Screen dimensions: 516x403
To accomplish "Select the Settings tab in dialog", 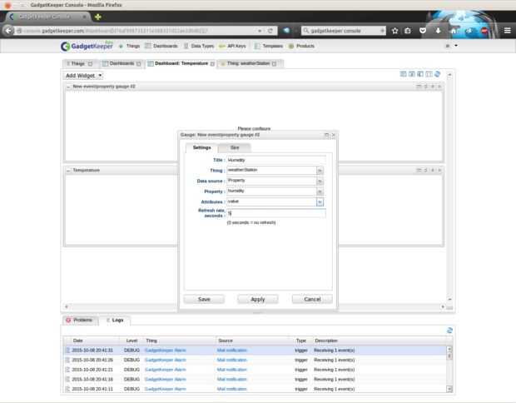I will coord(201,148).
